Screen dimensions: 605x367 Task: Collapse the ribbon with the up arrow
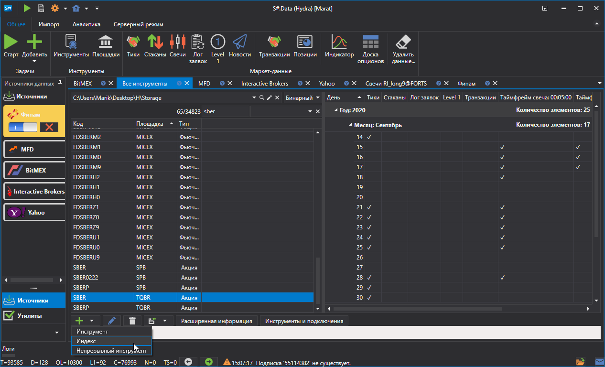pos(596,24)
